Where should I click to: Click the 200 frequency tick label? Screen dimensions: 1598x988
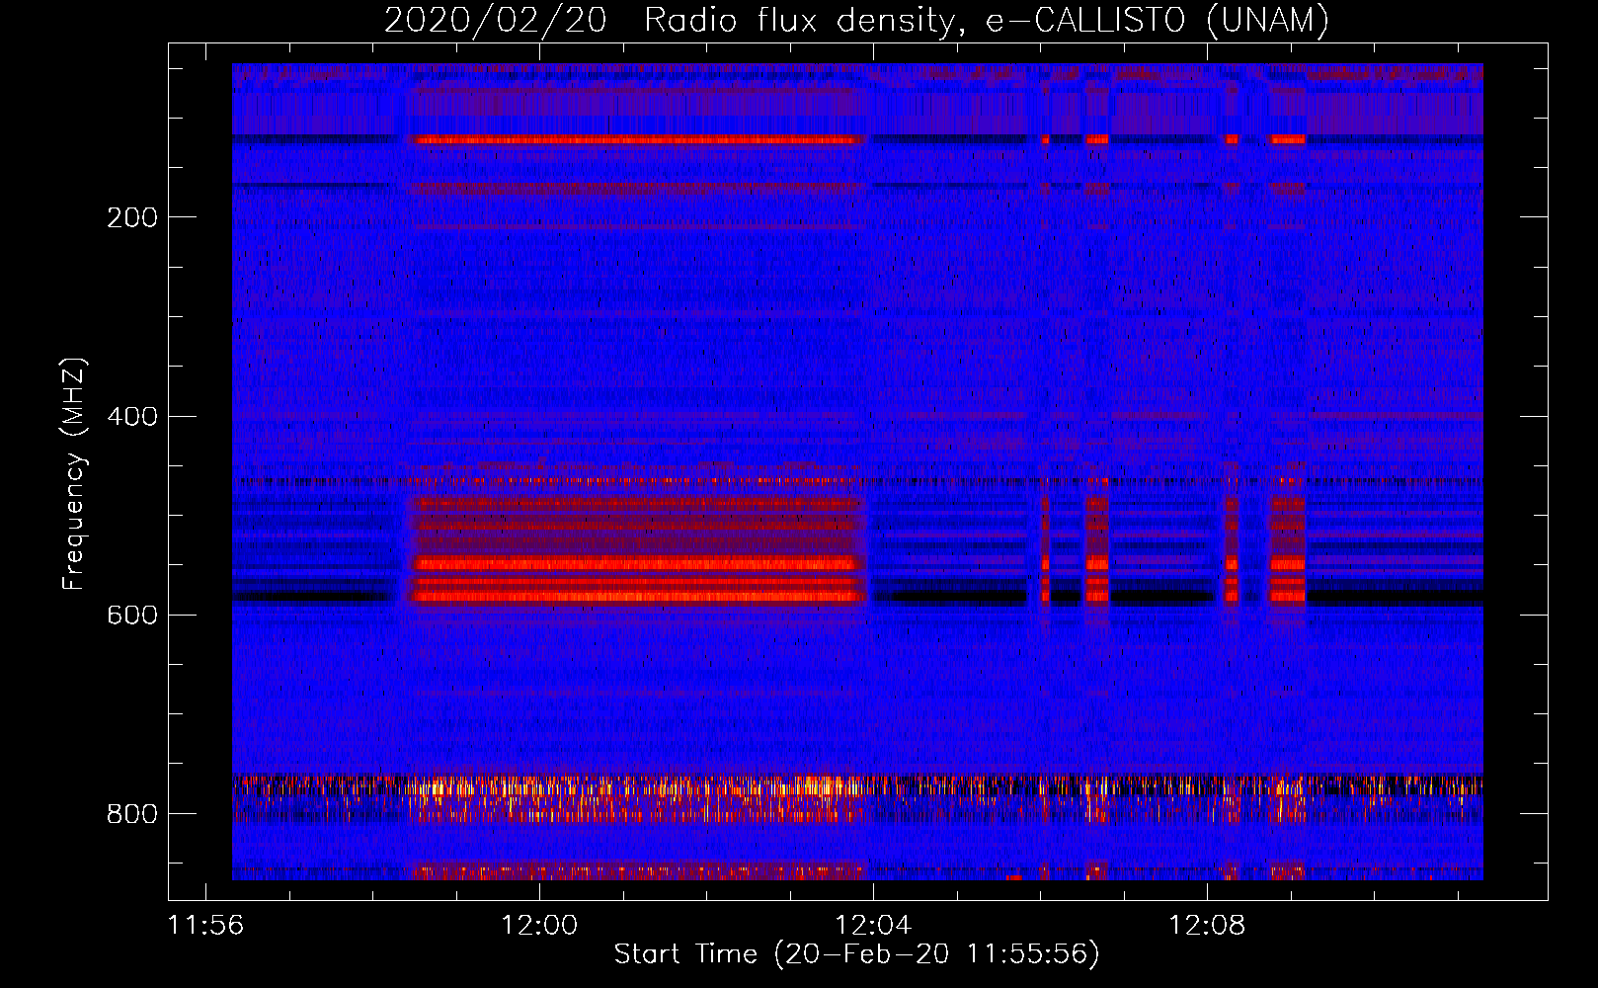tap(131, 217)
